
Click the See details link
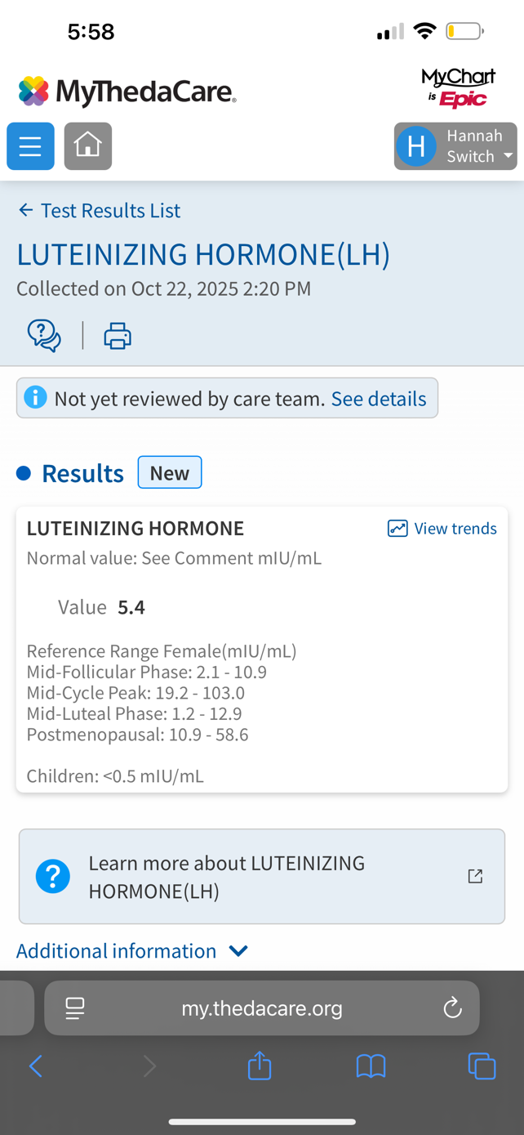tap(379, 399)
